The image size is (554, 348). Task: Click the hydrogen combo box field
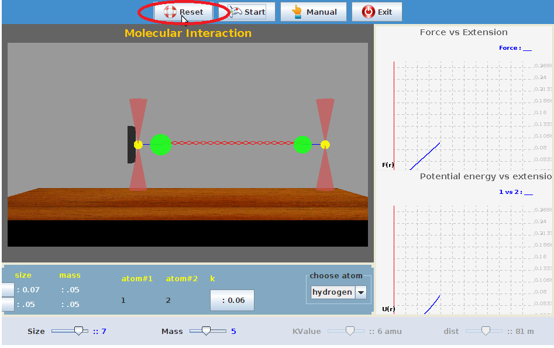[332, 292]
